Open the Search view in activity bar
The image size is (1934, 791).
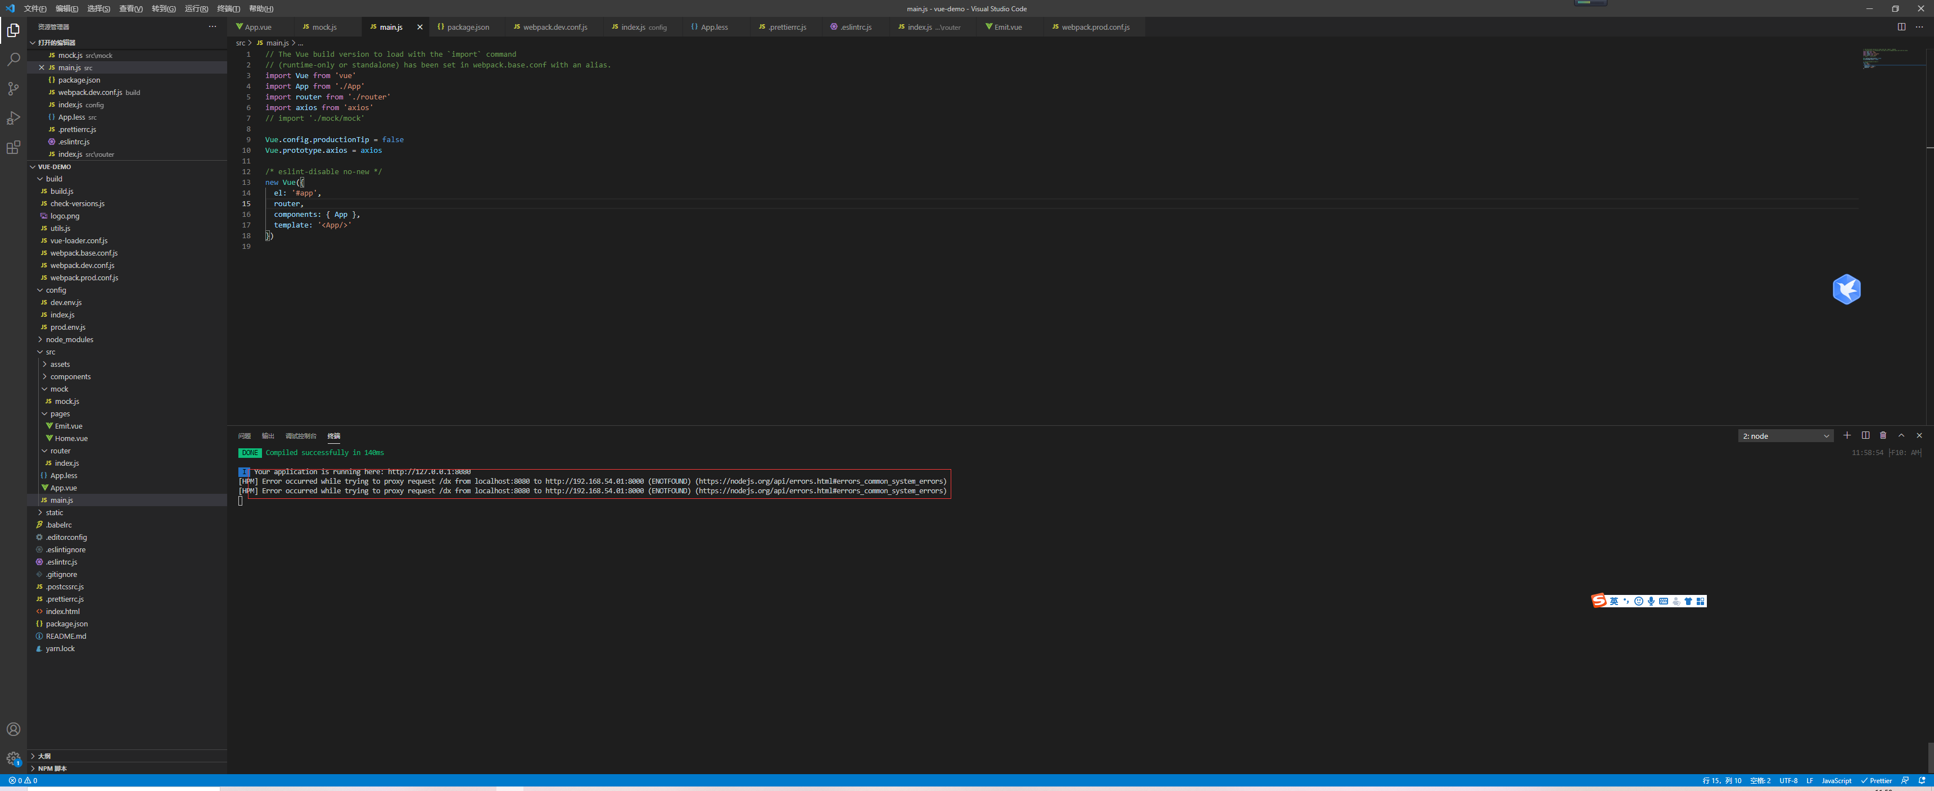[13, 60]
